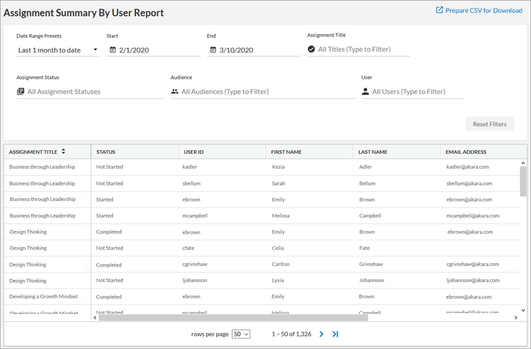
Task: Click the horizontal scrollbar thumb of the table
Action: coord(233,318)
